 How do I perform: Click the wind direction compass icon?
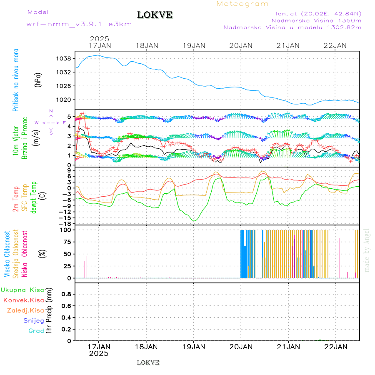coord(50,122)
